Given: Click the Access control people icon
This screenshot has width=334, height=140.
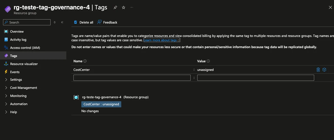Looking at the screenshot, I should tap(6, 48).
